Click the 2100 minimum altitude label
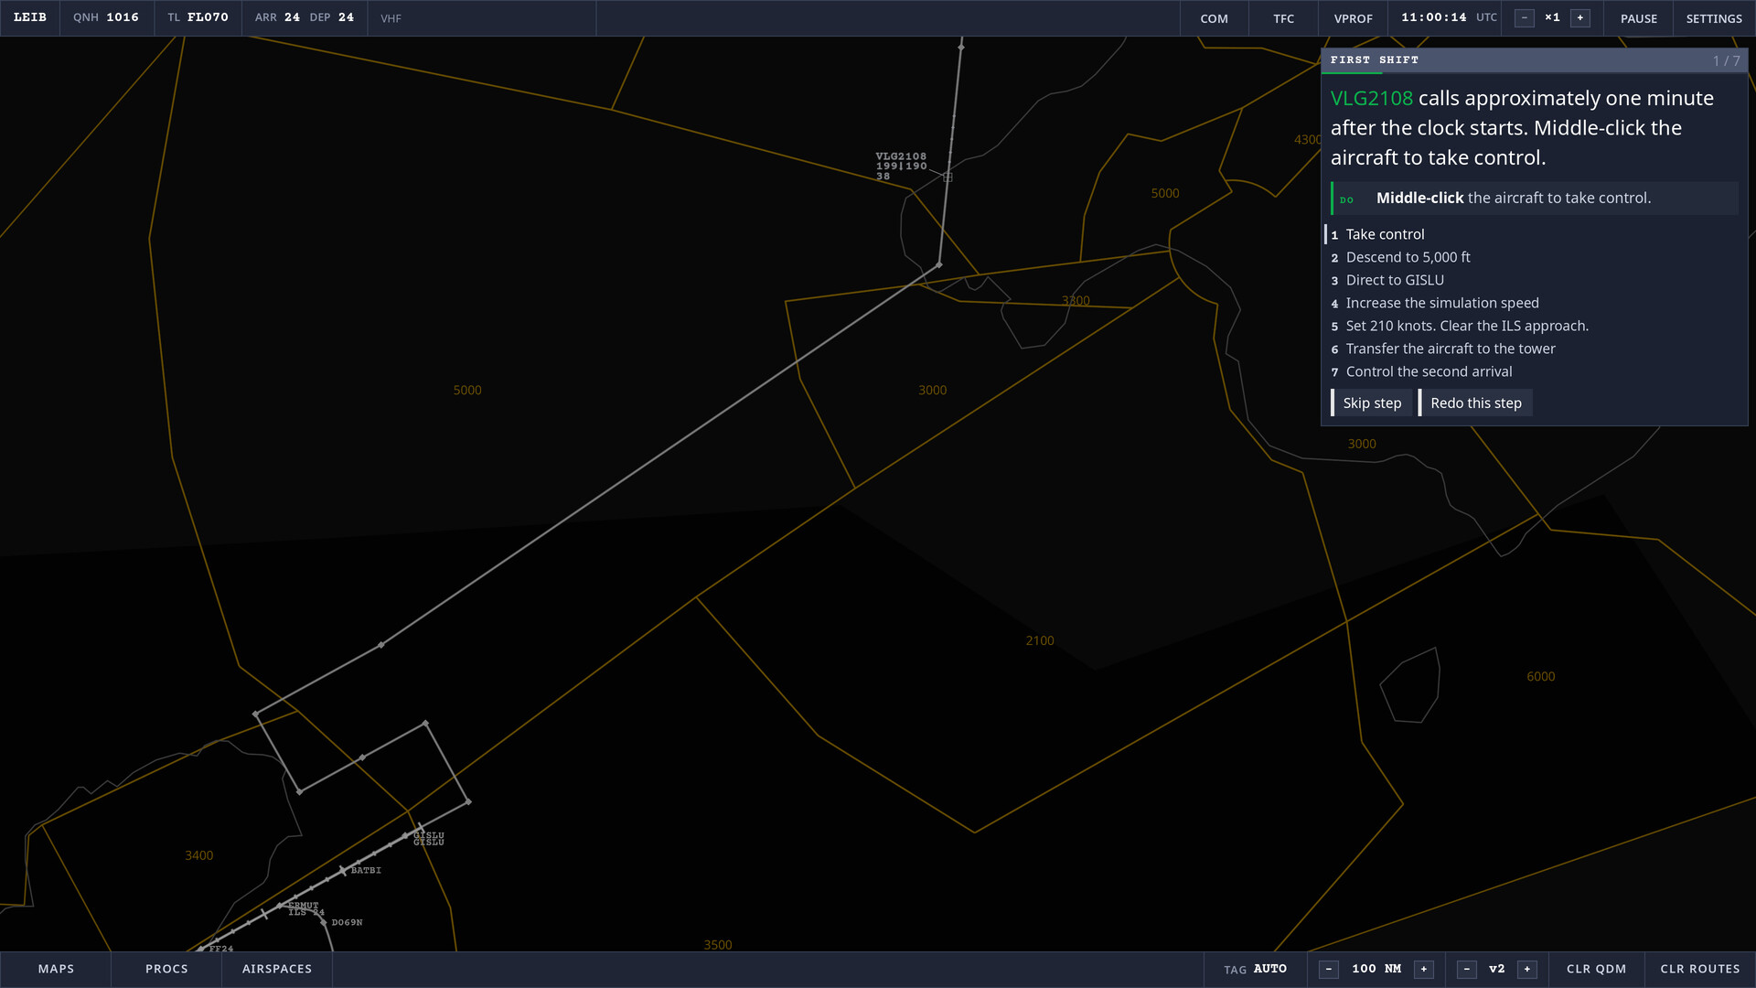 (1040, 640)
